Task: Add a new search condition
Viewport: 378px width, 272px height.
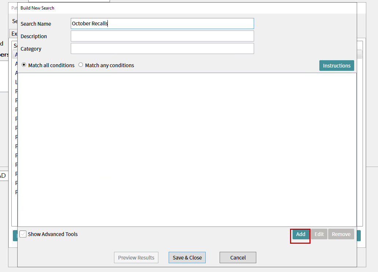Action: pos(301,234)
